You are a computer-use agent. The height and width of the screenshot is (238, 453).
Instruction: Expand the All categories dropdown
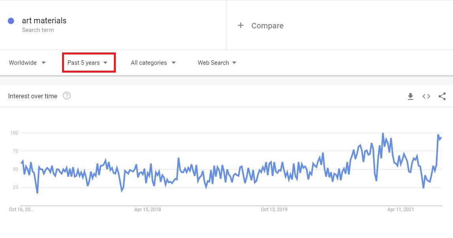pos(153,63)
